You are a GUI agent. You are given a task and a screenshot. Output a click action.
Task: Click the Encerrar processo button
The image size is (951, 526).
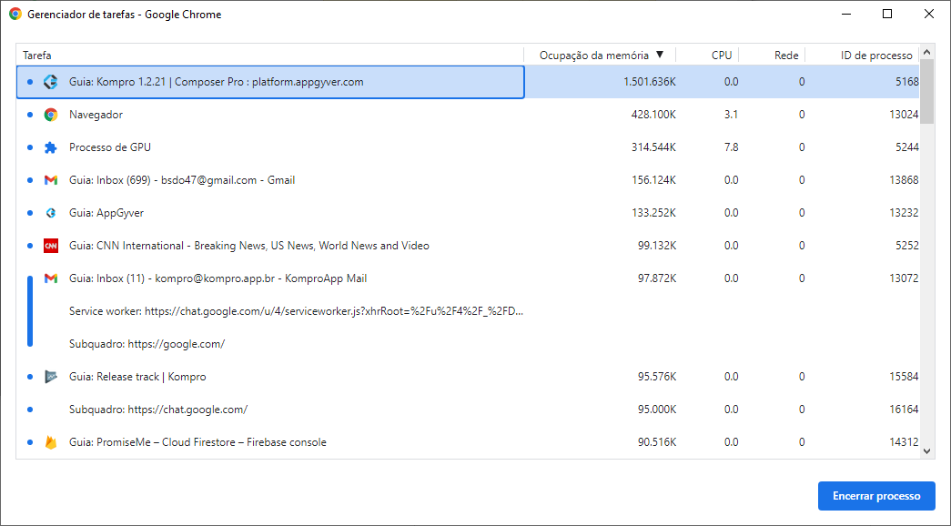[876, 496]
